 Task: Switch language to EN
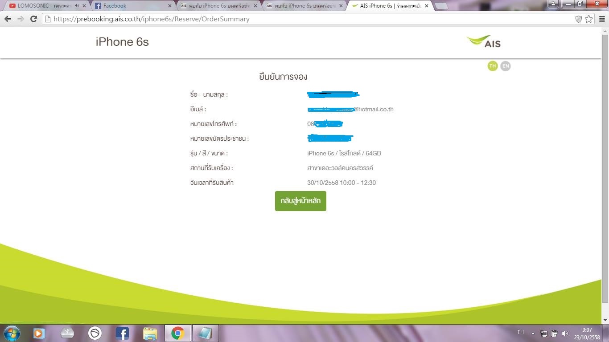tap(505, 66)
